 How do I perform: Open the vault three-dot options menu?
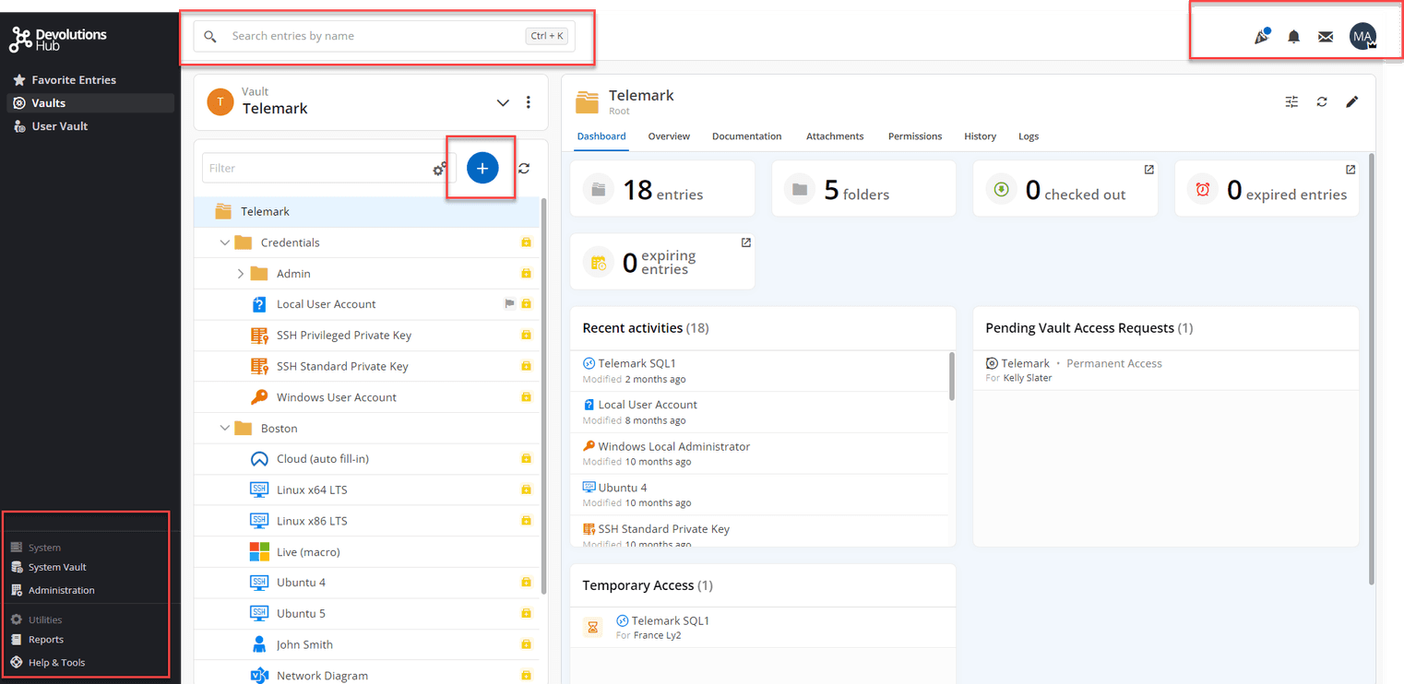pyautogui.click(x=529, y=102)
